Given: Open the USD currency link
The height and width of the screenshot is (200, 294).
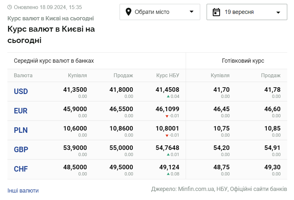Looking at the screenshot, I should (x=21, y=91).
